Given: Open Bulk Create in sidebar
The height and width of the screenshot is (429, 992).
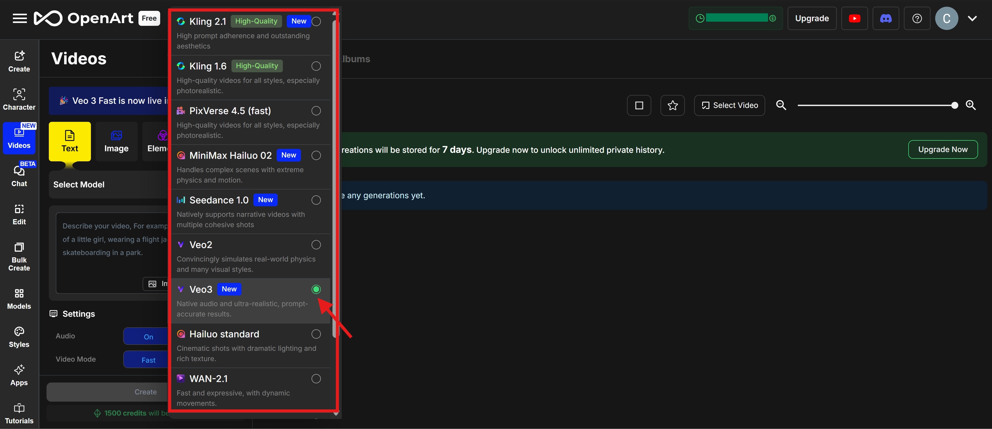Looking at the screenshot, I should [19, 257].
